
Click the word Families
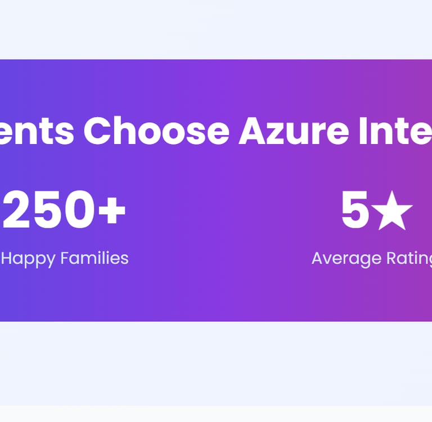(x=94, y=258)
